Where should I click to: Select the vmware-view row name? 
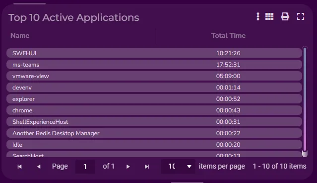[x=31, y=76]
